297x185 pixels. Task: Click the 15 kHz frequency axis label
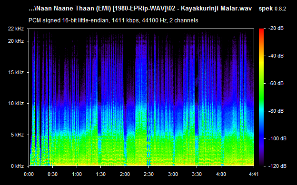click(x=16, y=72)
